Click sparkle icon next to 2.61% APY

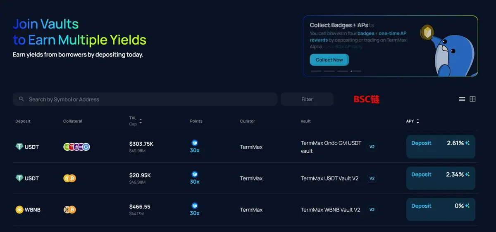pos(467,143)
